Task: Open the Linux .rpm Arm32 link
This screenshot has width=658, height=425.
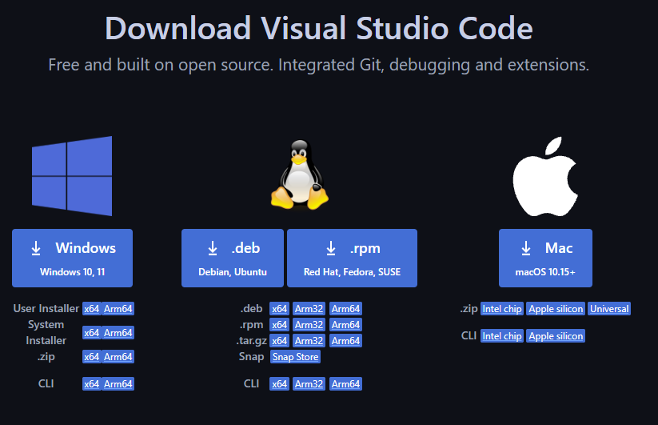Action: click(309, 325)
